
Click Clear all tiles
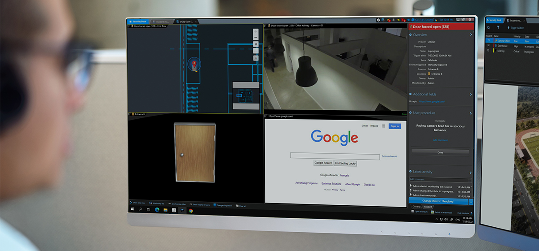tap(240, 205)
